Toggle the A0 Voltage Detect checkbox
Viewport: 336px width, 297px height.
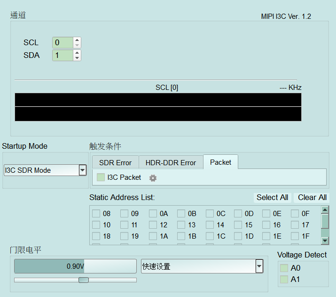[x=284, y=268]
